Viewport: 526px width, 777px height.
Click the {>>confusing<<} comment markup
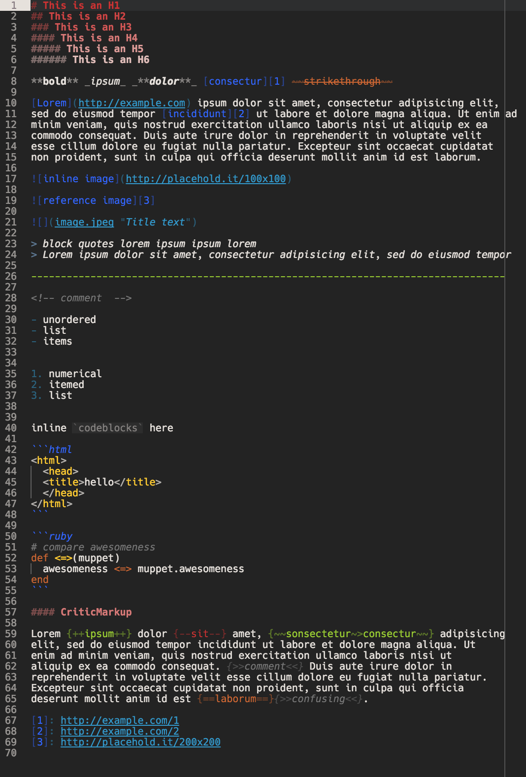319,699
